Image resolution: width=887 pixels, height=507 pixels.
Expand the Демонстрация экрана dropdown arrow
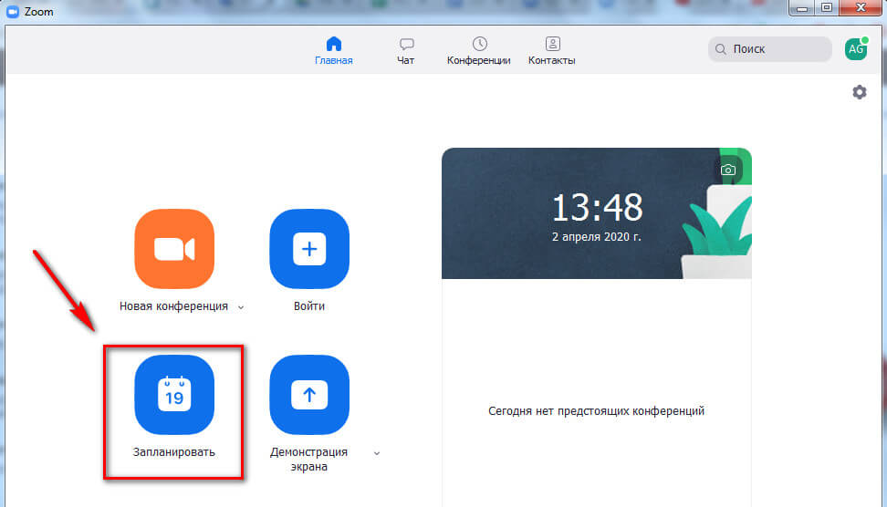pyautogui.click(x=376, y=453)
